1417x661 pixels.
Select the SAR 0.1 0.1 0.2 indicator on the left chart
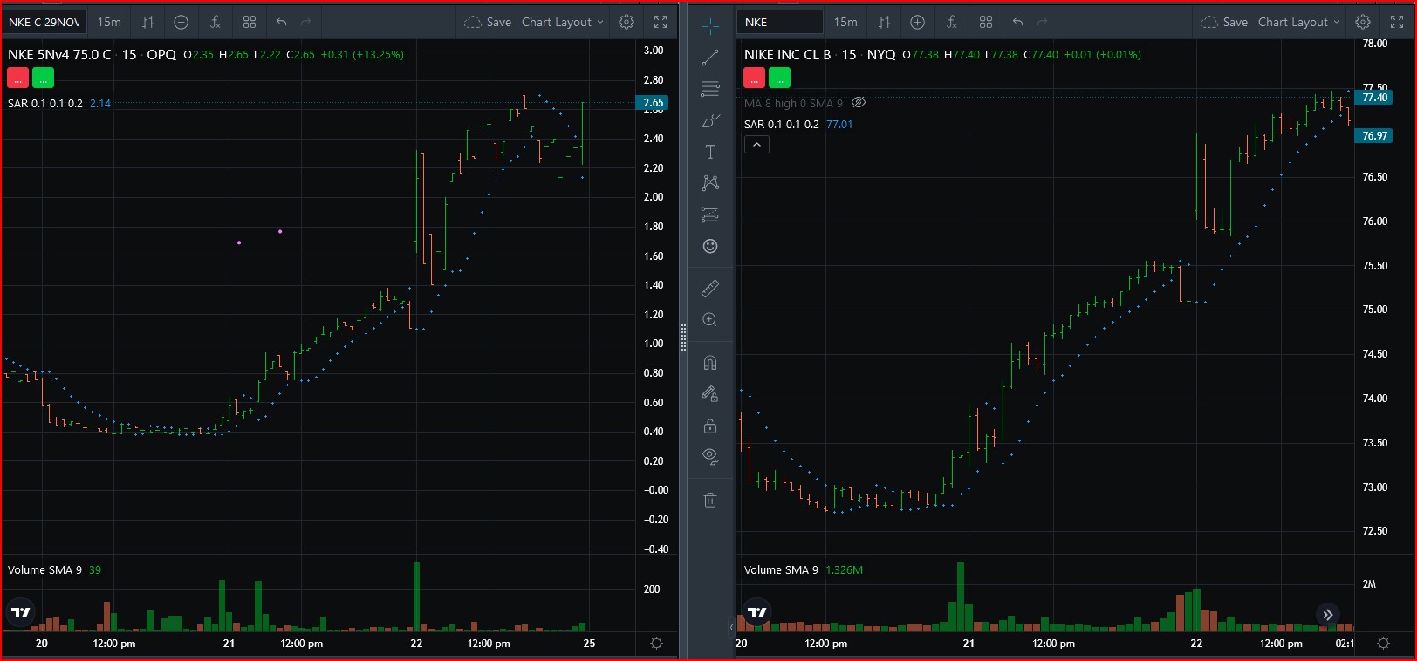pos(45,103)
